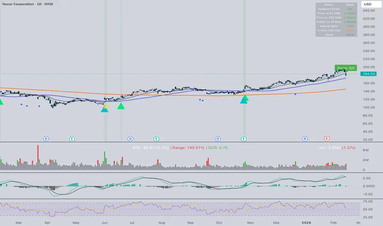Screen dimensions: 383x226
Task: Click the 100.00 price axis label
Action: 369,107
